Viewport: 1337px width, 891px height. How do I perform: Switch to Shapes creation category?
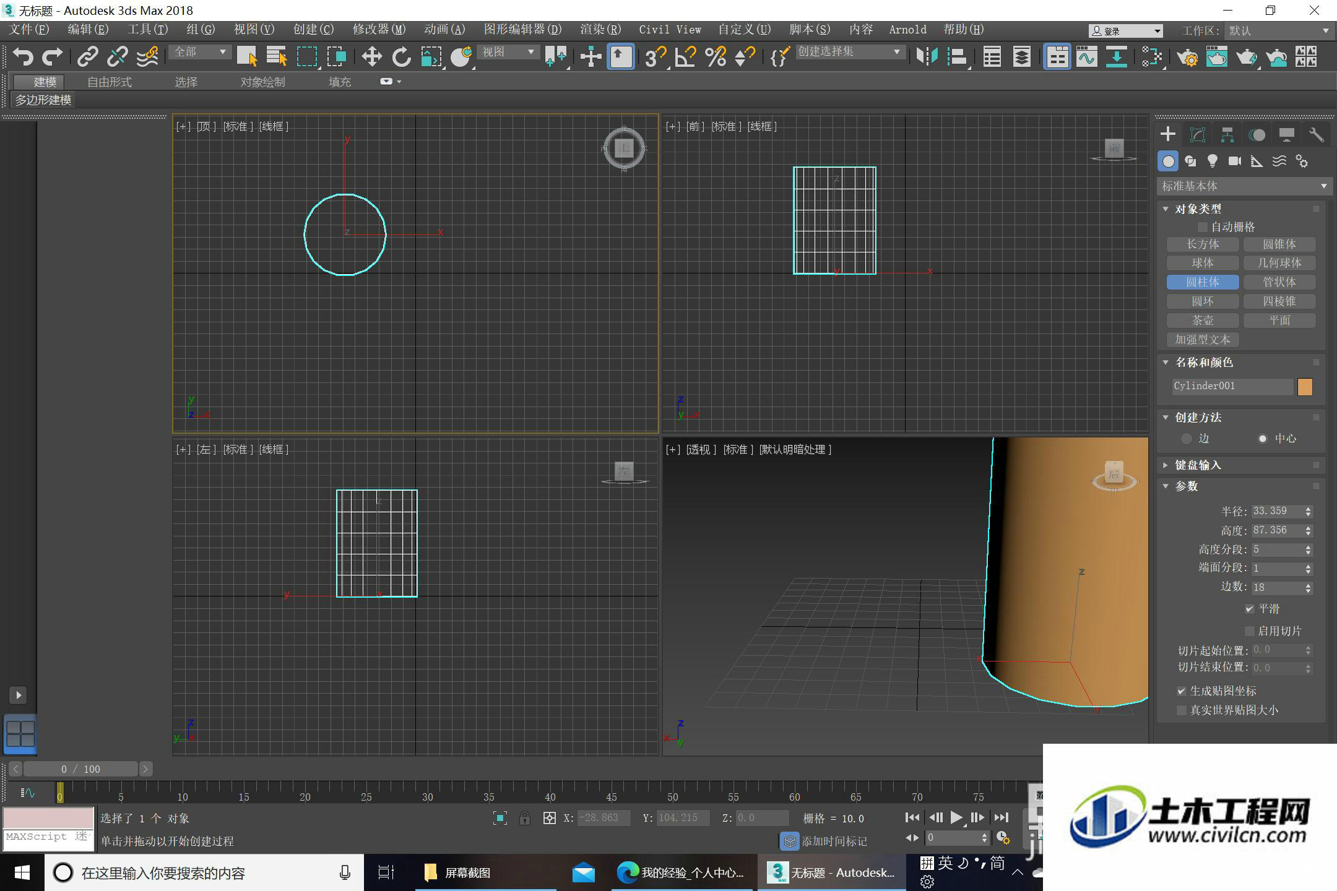[x=1190, y=161]
